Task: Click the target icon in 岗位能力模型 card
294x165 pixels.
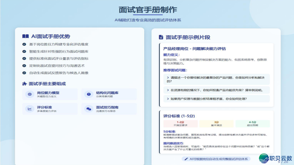Action: [30, 94]
